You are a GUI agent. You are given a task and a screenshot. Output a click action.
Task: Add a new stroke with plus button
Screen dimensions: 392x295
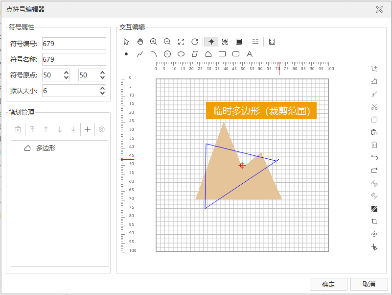pos(88,129)
